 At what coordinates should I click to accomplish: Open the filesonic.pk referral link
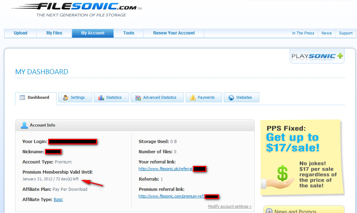[x=165, y=169]
